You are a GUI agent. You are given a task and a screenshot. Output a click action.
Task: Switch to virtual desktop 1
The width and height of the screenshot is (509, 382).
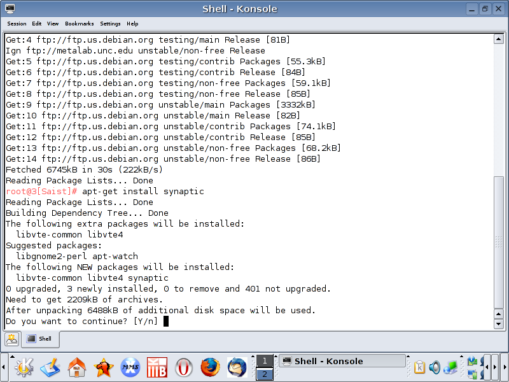(x=265, y=361)
